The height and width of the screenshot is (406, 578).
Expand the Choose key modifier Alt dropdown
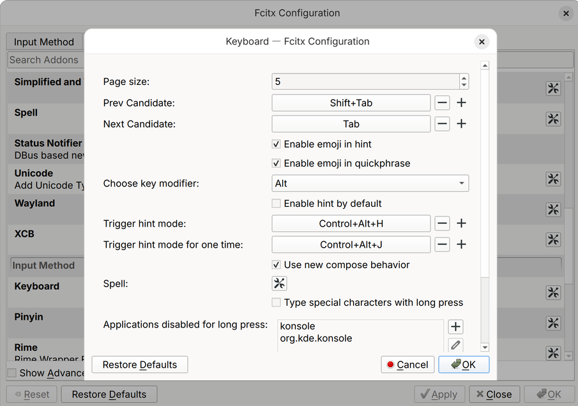coord(370,183)
